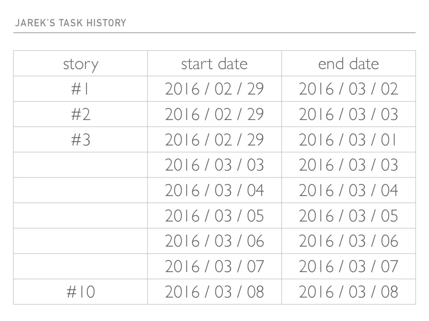Click the empty story cell beside 2016 / 03 / 05
429x321 pixels.
pyautogui.click(x=80, y=216)
